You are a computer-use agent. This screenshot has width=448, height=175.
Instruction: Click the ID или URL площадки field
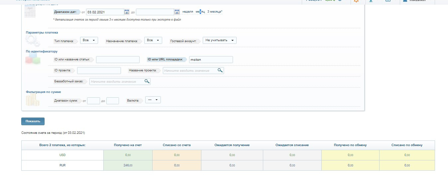211,59
